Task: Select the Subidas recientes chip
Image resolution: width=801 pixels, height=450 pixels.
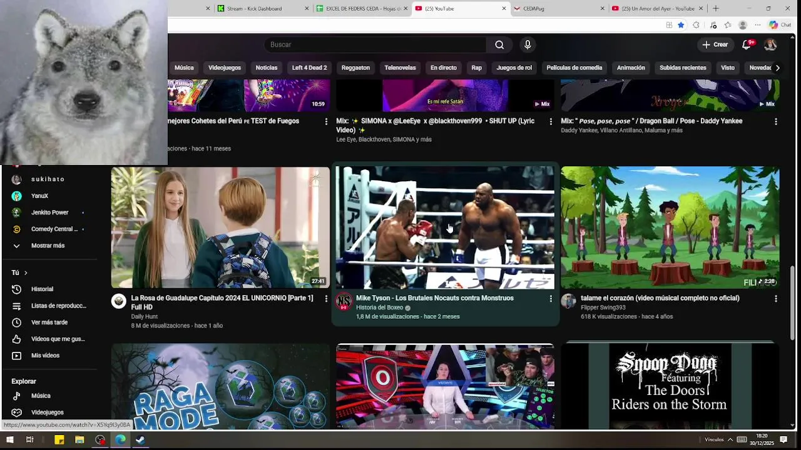Action: click(x=683, y=67)
